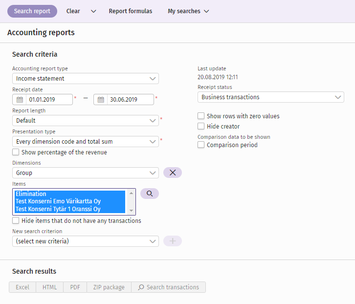Enable Show rows with zero values

[x=201, y=116]
